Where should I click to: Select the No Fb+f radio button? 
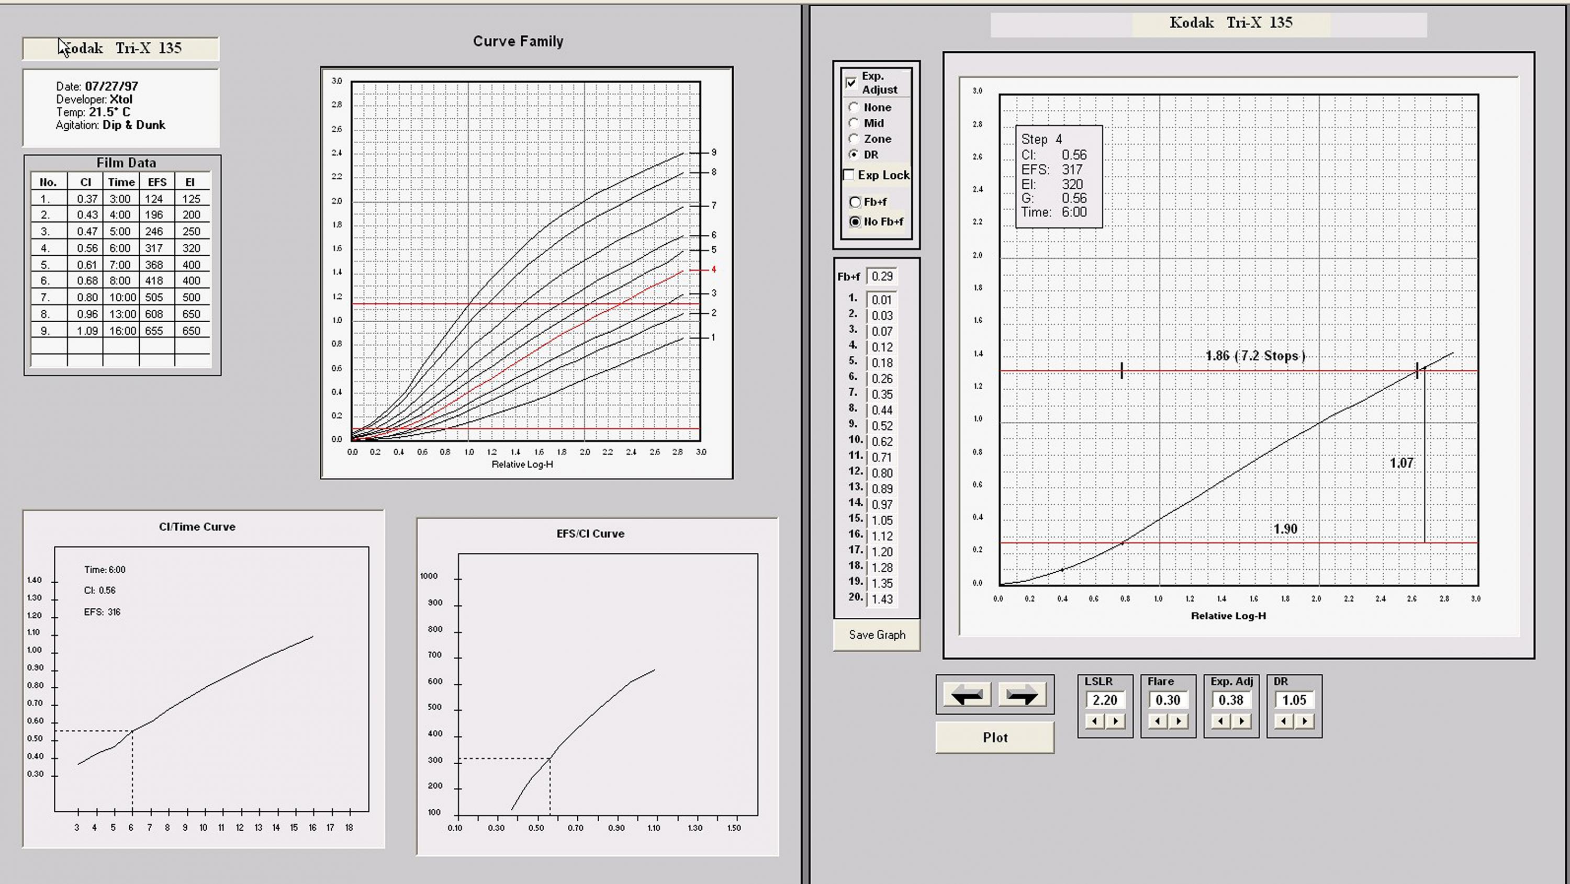tap(855, 222)
